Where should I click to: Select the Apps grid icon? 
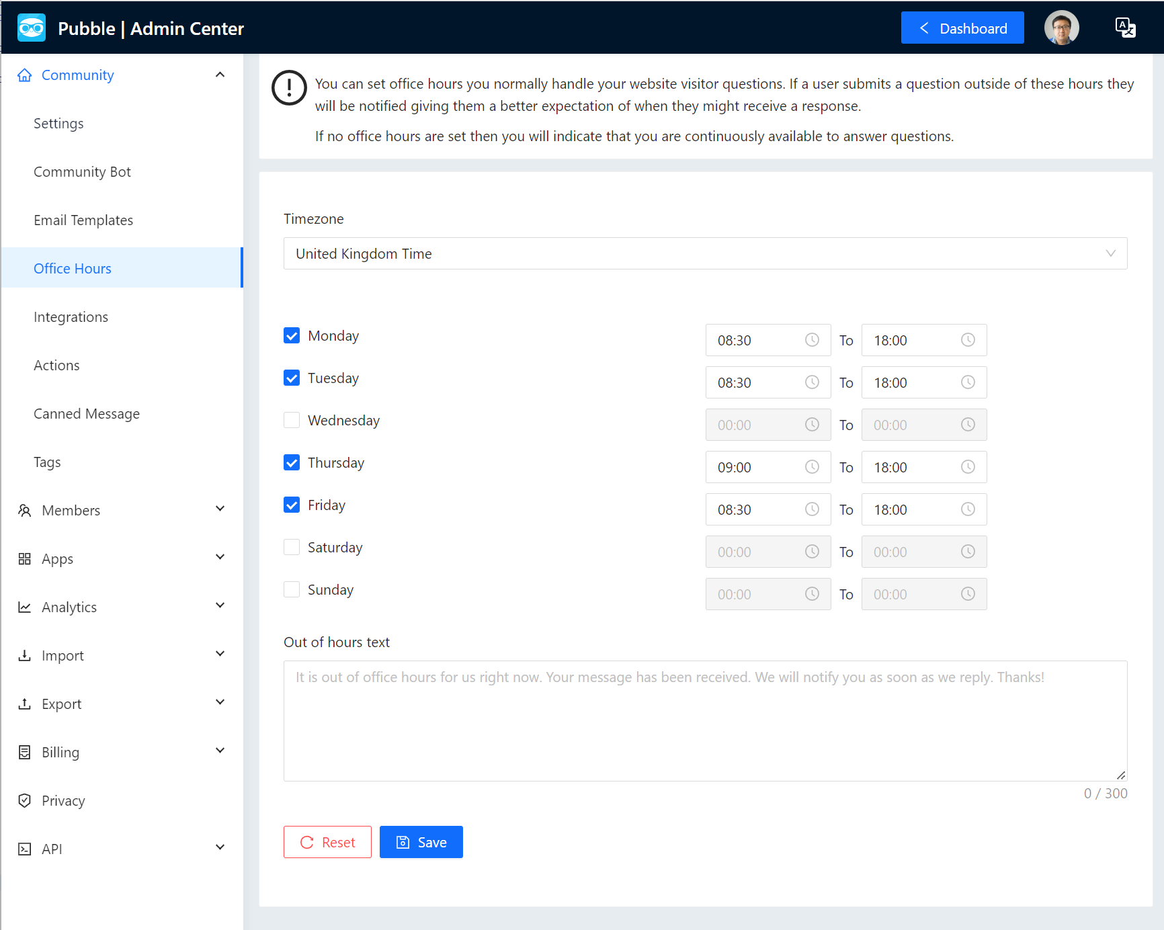point(25,558)
